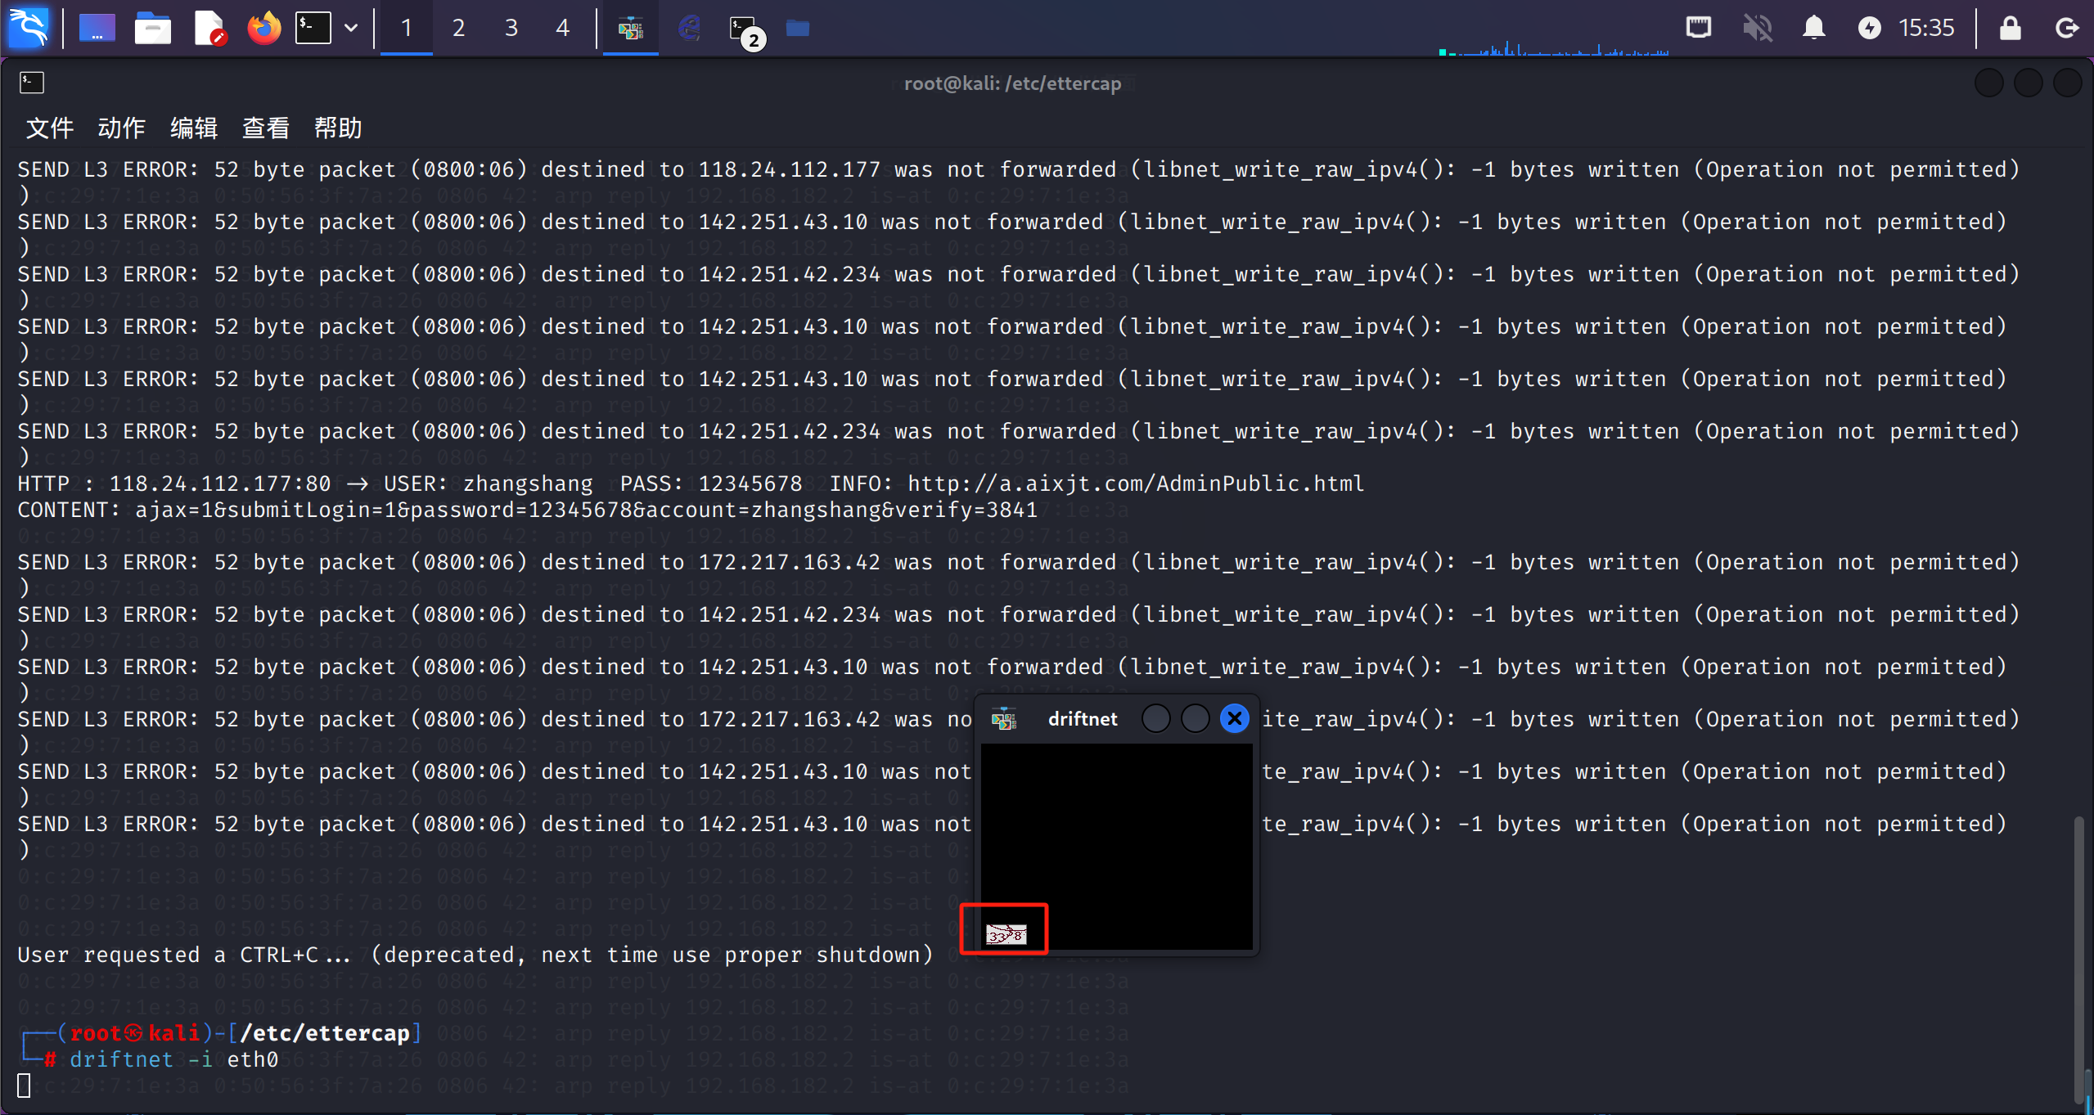Open the power manager lightning icon
This screenshot has height=1115, width=2094.
1869,29
